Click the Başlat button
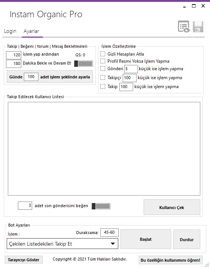Screen dimensions: 210x268 pyautogui.click(x=146, y=239)
